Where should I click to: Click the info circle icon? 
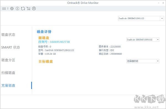point(17,9)
